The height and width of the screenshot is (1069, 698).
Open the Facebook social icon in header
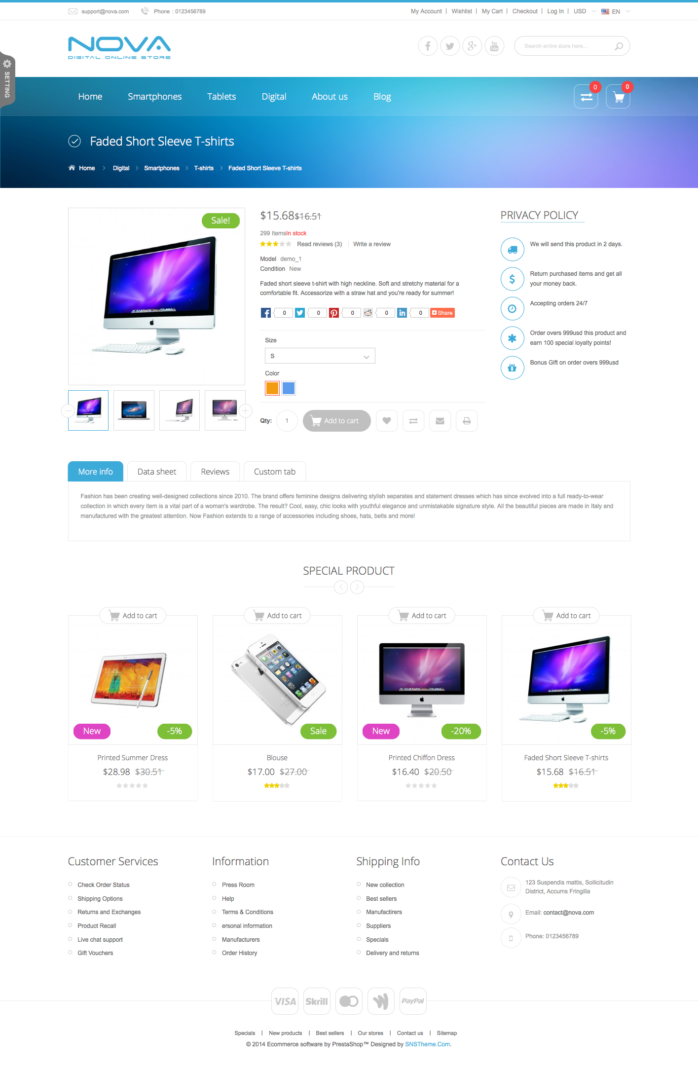pyautogui.click(x=428, y=46)
